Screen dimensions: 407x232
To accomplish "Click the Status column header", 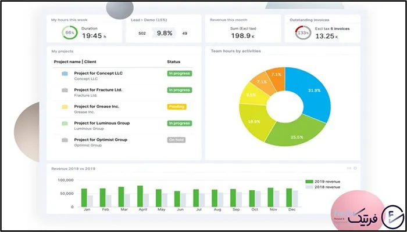I will (x=173, y=62).
